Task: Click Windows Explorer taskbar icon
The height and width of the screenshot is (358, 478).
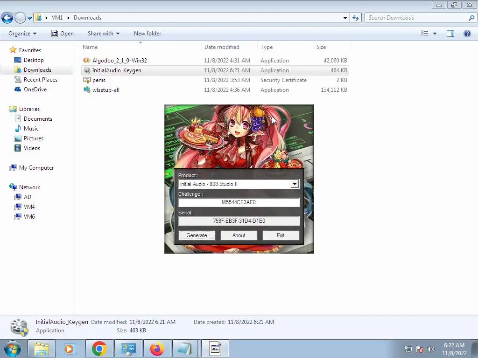Action: (x=42, y=349)
